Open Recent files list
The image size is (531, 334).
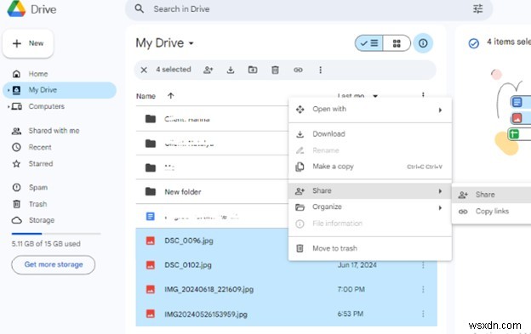click(x=40, y=147)
